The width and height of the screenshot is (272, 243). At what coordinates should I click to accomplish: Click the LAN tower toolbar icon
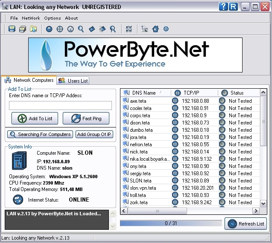[144, 29]
